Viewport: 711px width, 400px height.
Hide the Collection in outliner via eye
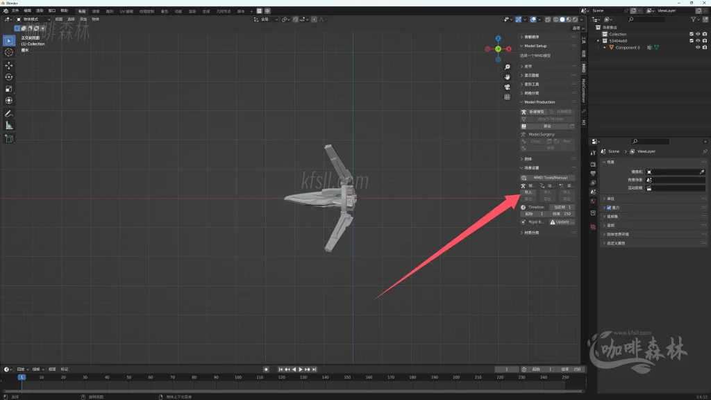tap(698, 34)
